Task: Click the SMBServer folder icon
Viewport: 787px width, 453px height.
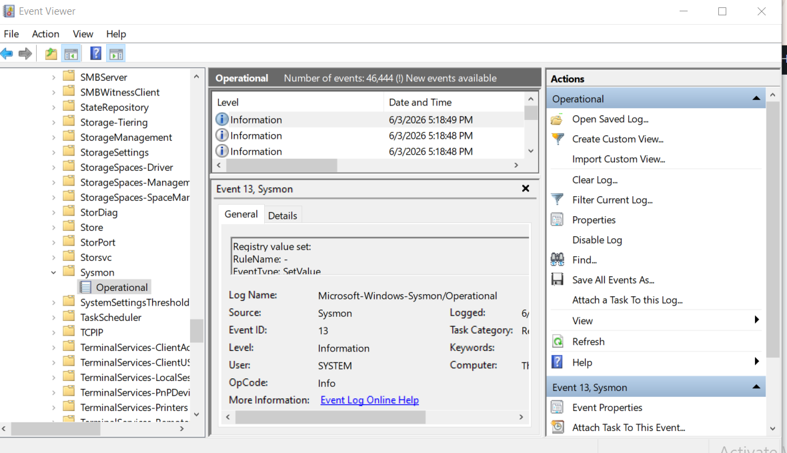Action: click(69, 76)
